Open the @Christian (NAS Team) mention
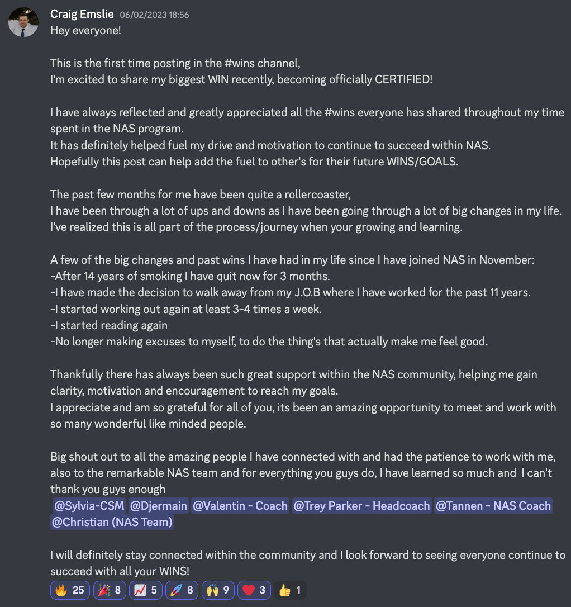 pyautogui.click(x=112, y=522)
